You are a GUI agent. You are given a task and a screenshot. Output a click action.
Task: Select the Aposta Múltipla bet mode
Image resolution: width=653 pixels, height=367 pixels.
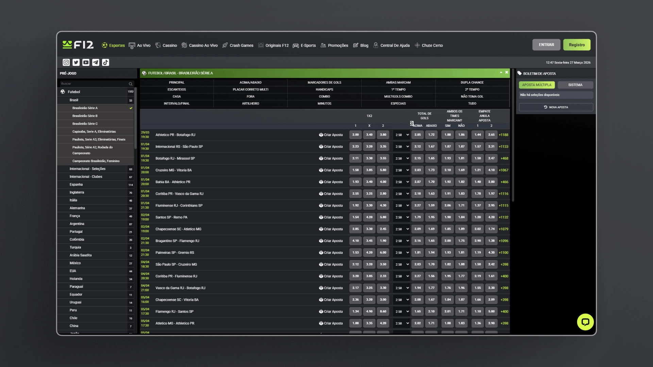(537, 85)
